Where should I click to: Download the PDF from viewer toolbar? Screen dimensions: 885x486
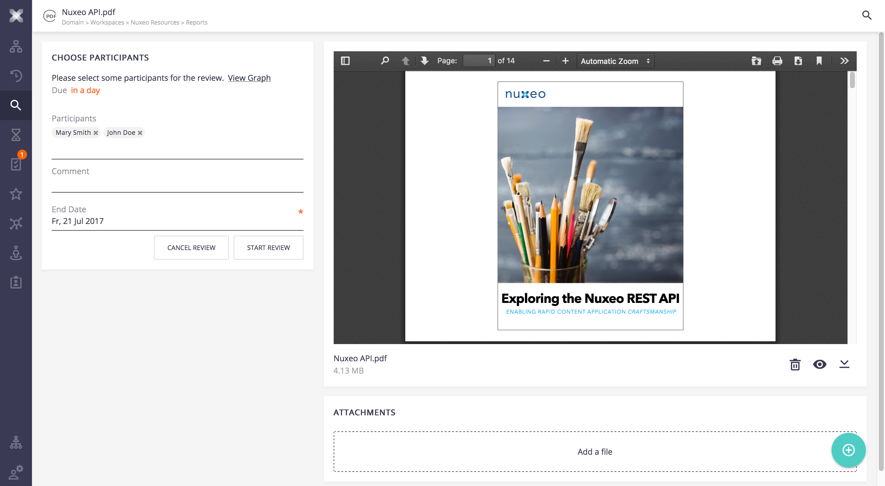pyautogui.click(x=798, y=61)
